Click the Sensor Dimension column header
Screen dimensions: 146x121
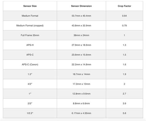point(81,6)
